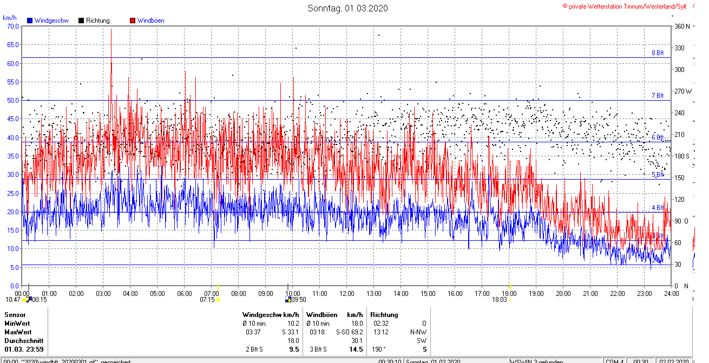Click the 7 Bft threshold label
The width and height of the screenshot is (709, 363).
click(657, 96)
